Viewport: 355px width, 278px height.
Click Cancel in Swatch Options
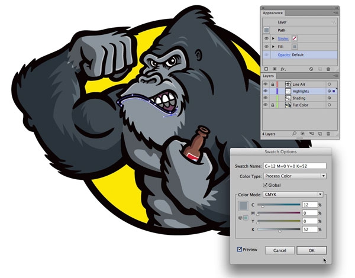pos(279,250)
